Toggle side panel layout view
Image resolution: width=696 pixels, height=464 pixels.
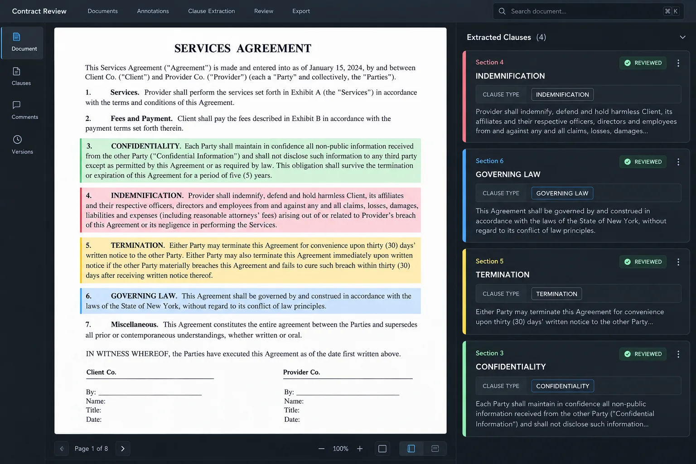[x=411, y=449]
